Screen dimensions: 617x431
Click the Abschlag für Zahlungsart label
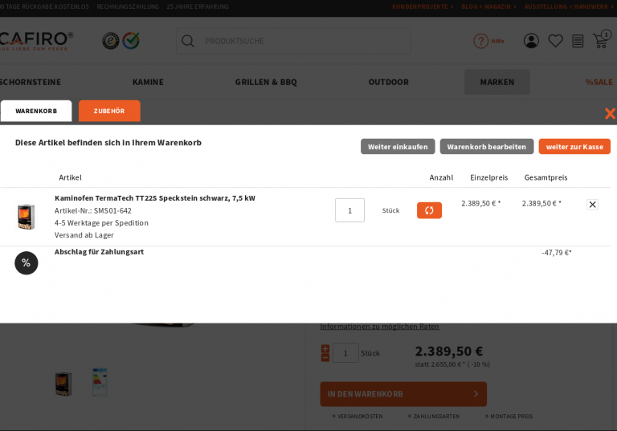click(x=99, y=252)
